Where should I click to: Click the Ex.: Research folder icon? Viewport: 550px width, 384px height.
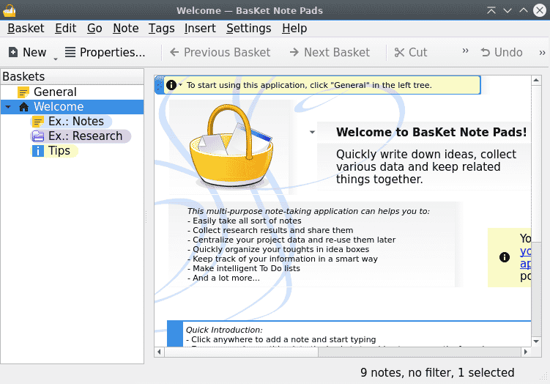[38, 136]
